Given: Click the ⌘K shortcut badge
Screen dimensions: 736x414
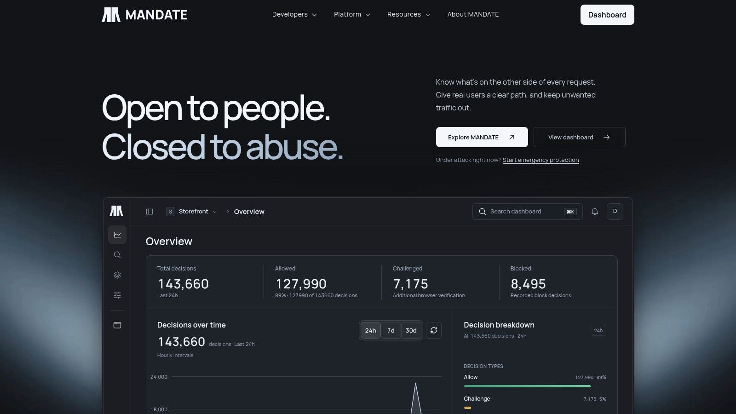Looking at the screenshot, I should pyautogui.click(x=570, y=212).
